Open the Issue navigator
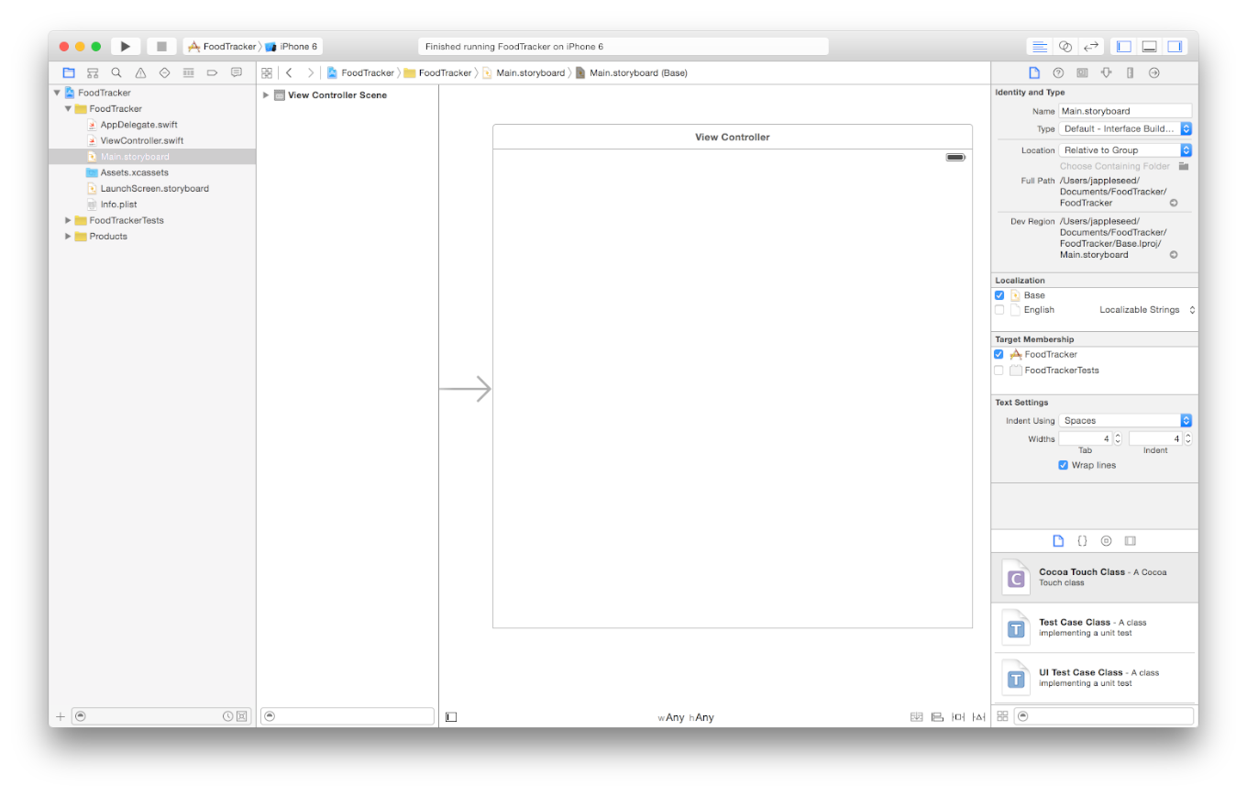This screenshot has width=1247, height=797. pyautogui.click(x=140, y=72)
